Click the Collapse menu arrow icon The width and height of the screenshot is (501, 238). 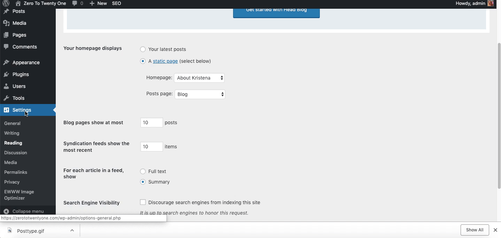[x=6, y=211]
